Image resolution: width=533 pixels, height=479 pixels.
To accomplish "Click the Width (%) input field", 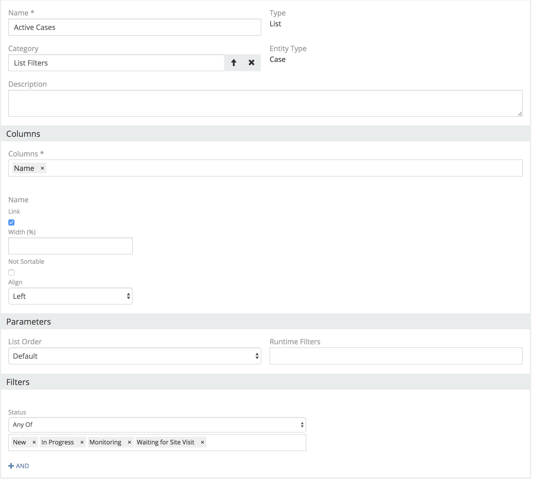I will coord(70,246).
